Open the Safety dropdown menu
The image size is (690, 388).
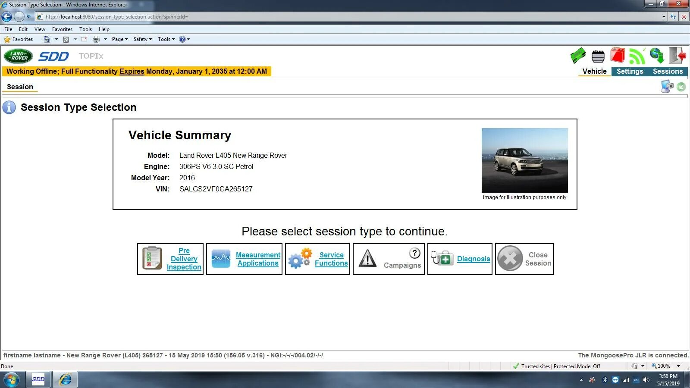click(x=143, y=39)
